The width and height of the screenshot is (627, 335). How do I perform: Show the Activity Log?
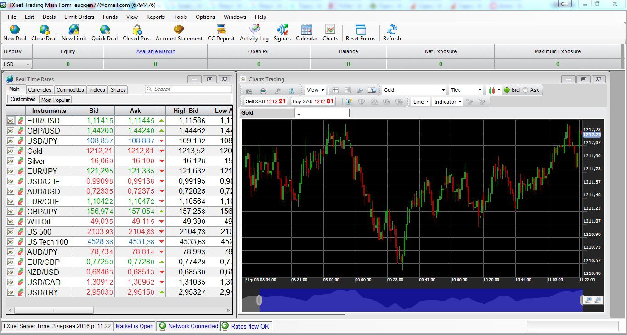(x=254, y=33)
